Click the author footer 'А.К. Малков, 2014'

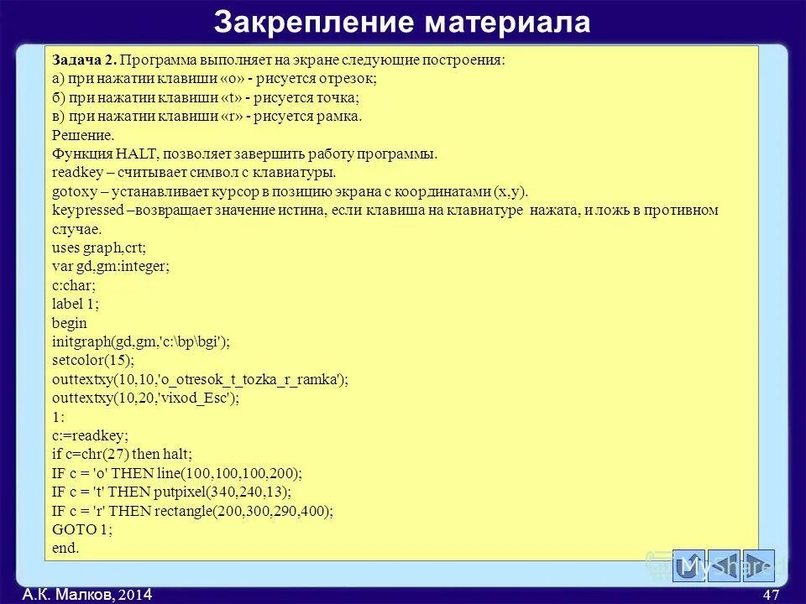pos(86,594)
